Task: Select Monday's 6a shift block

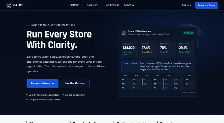Action: tap(126, 80)
